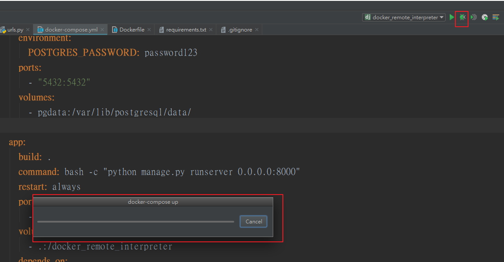Click "python manage.py runserver 0.0.0.0:8000" text
The width and height of the screenshot is (504, 262).
(x=201, y=172)
